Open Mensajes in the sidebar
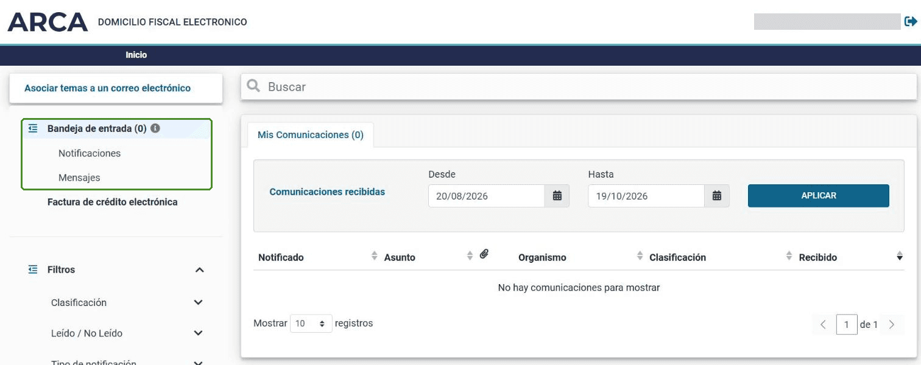This screenshot has width=921, height=365. point(79,178)
